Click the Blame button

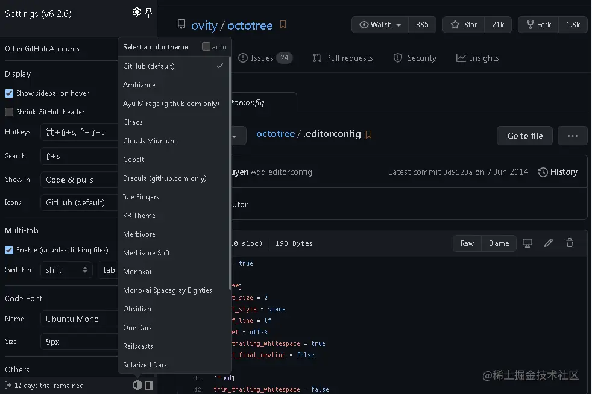point(499,243)
